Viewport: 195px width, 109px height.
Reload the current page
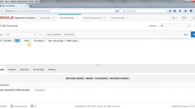click(124, 11)
